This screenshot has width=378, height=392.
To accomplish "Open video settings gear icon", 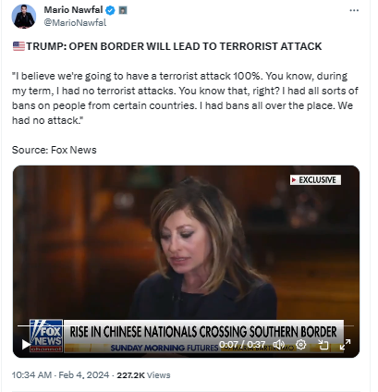I will 300,344.
